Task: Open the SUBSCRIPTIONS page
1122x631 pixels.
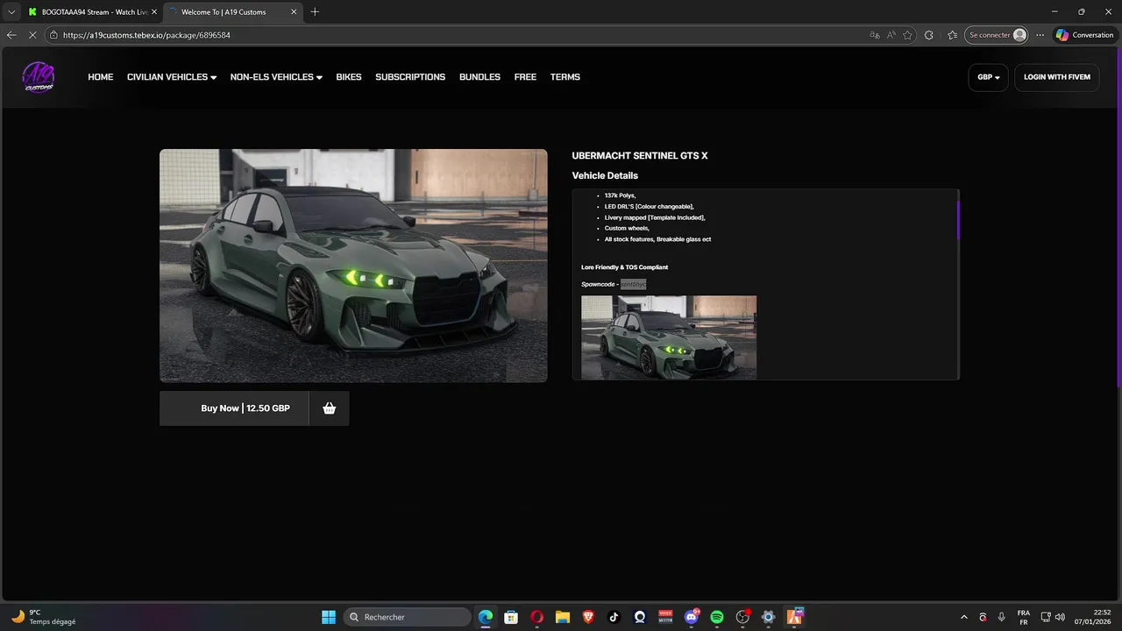Action: [x=410, y=77]
